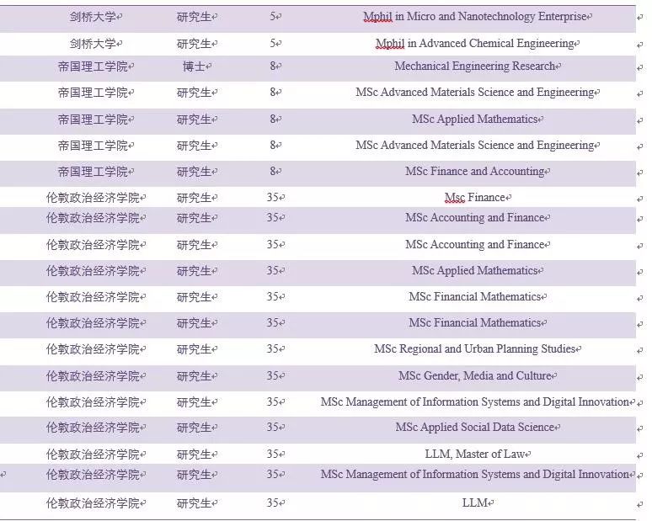Select ranking 5 in Nanotechnology Enterprise row
Image resolution: width=652 pixels, height=521 pixels.
(273, 17)
